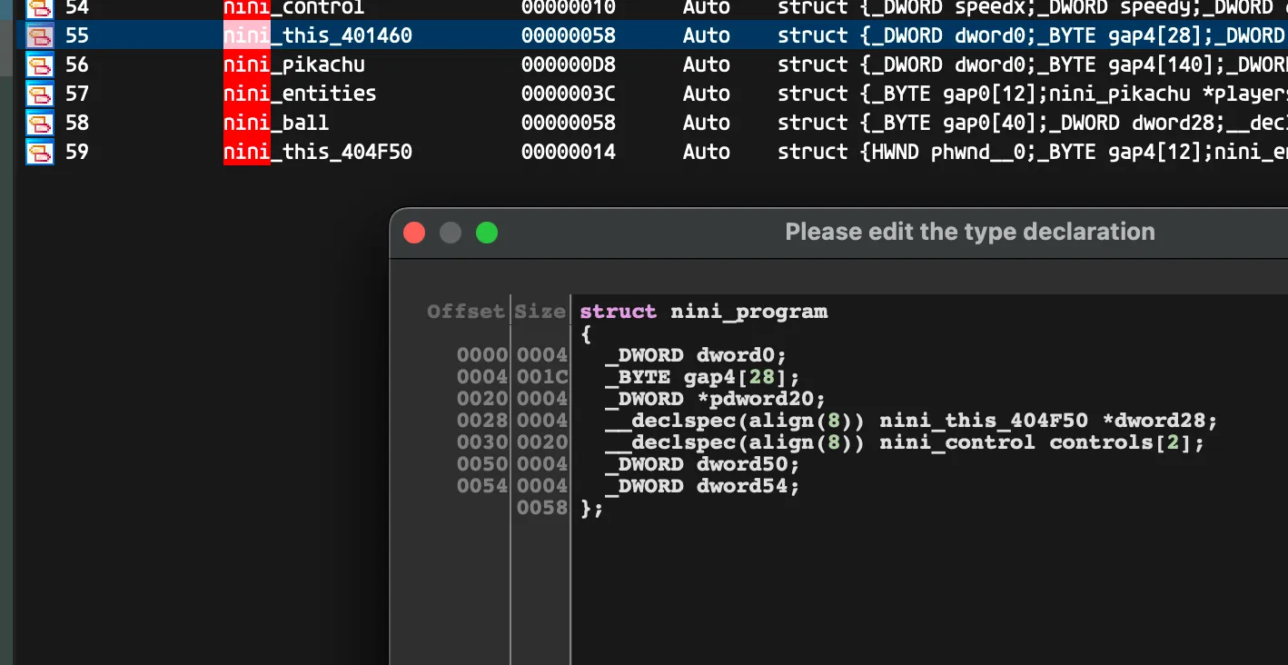The width and height of the screenshot is (1288, 665).
Task: Select the nini_this_404F50 type name
Action: (x=318, y=153)
